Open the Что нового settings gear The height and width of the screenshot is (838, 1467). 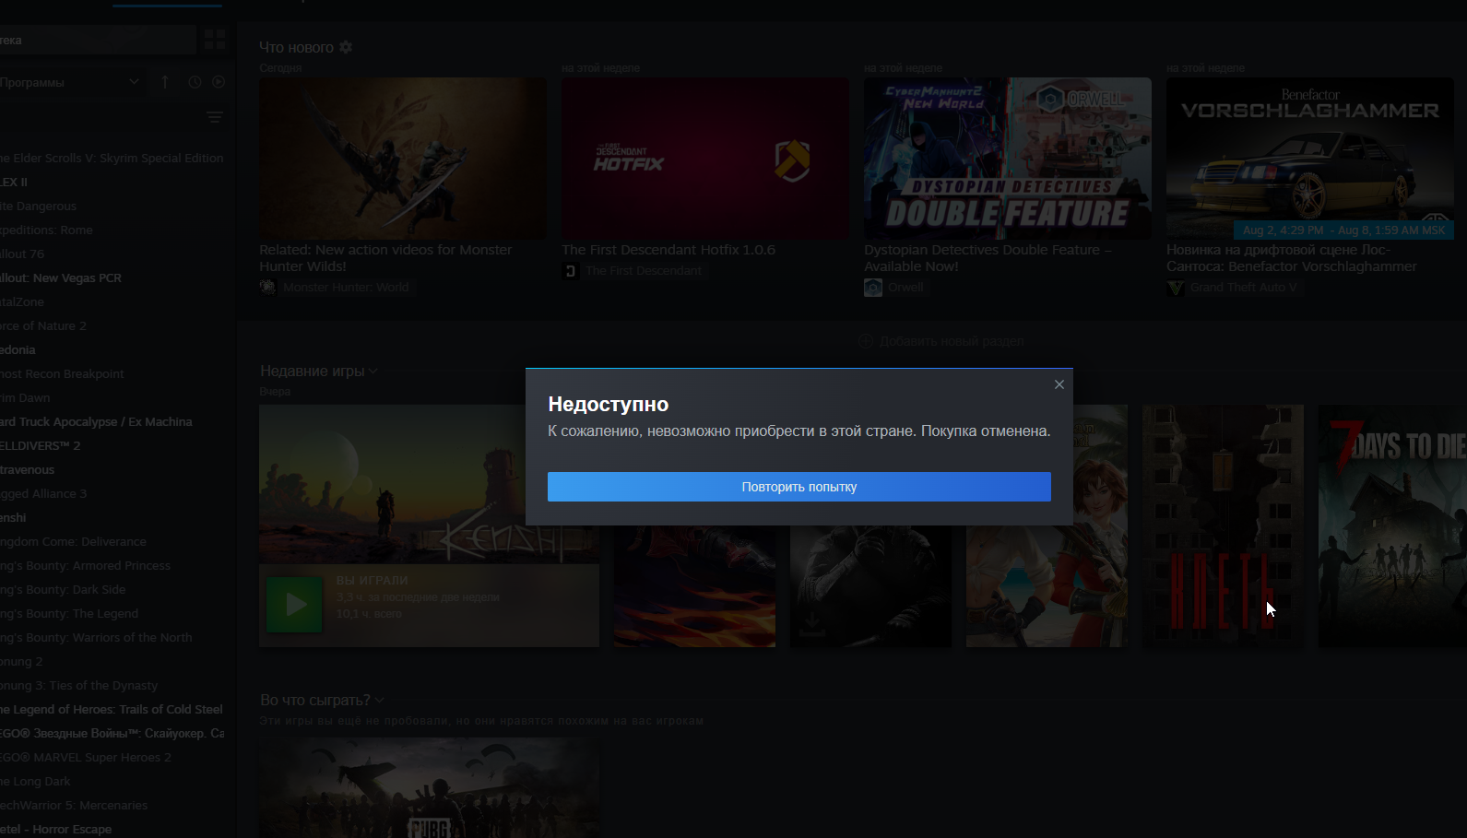[x=346, y=47]
